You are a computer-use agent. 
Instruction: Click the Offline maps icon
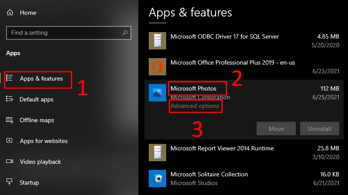(9, 120)
